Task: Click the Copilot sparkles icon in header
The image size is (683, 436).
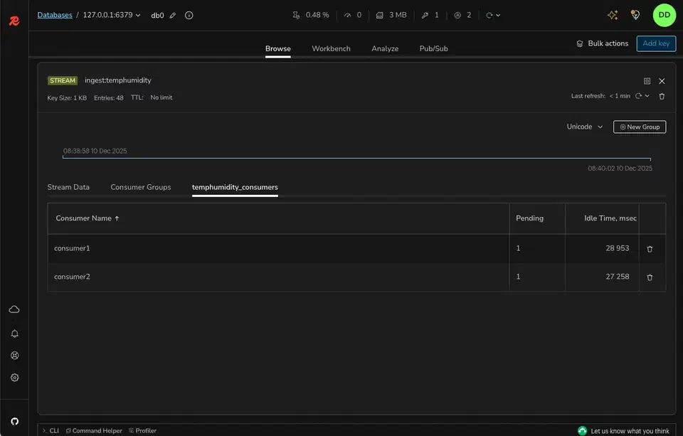Action: point(612,14)
